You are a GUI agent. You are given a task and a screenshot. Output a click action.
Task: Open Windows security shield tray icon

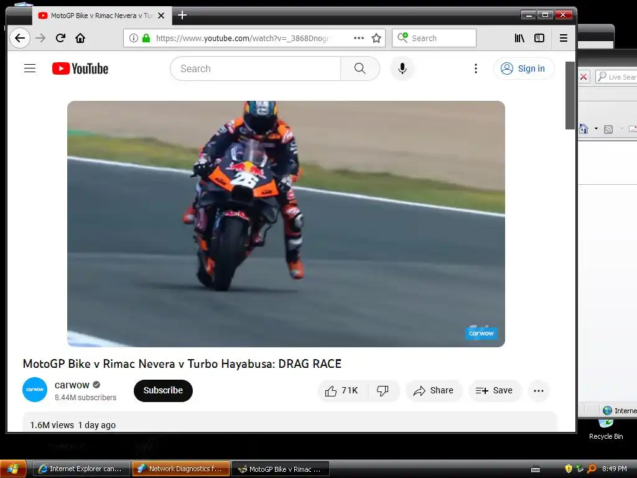(x=569, y=469)
